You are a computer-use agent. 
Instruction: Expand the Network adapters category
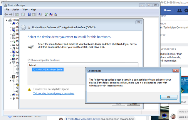click(x=10, y=56)
